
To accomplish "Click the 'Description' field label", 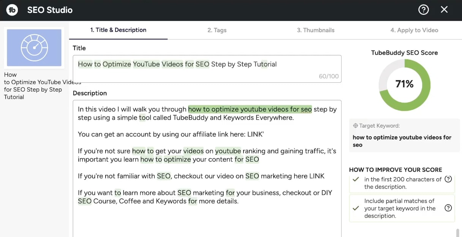I will click(90, 93).
